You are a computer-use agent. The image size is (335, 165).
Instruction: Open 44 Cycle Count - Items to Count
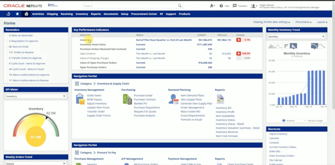tap(26, 69)
